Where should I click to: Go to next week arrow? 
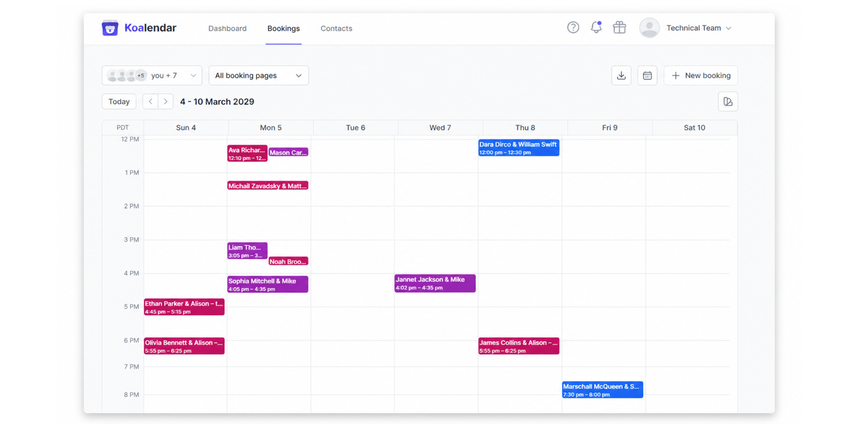coord(165,102)
